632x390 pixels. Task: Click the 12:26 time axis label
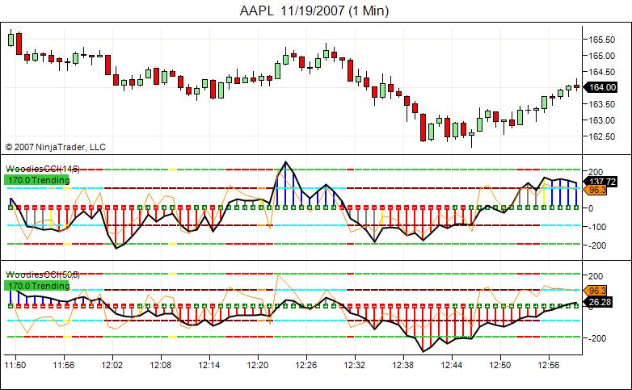306,365
